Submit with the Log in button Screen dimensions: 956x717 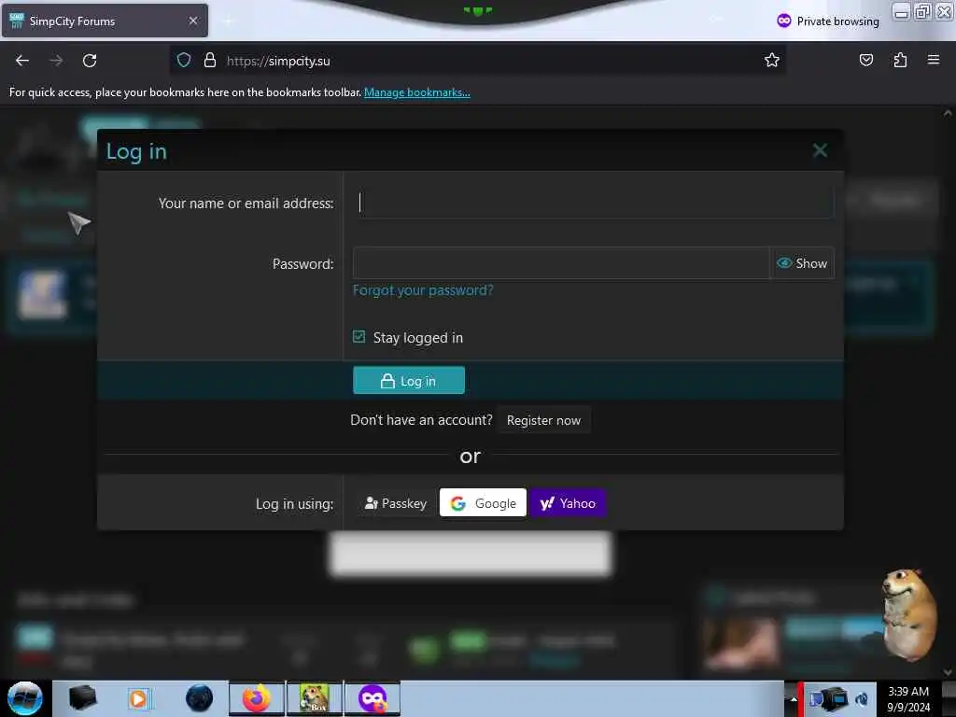pos(409,381)
